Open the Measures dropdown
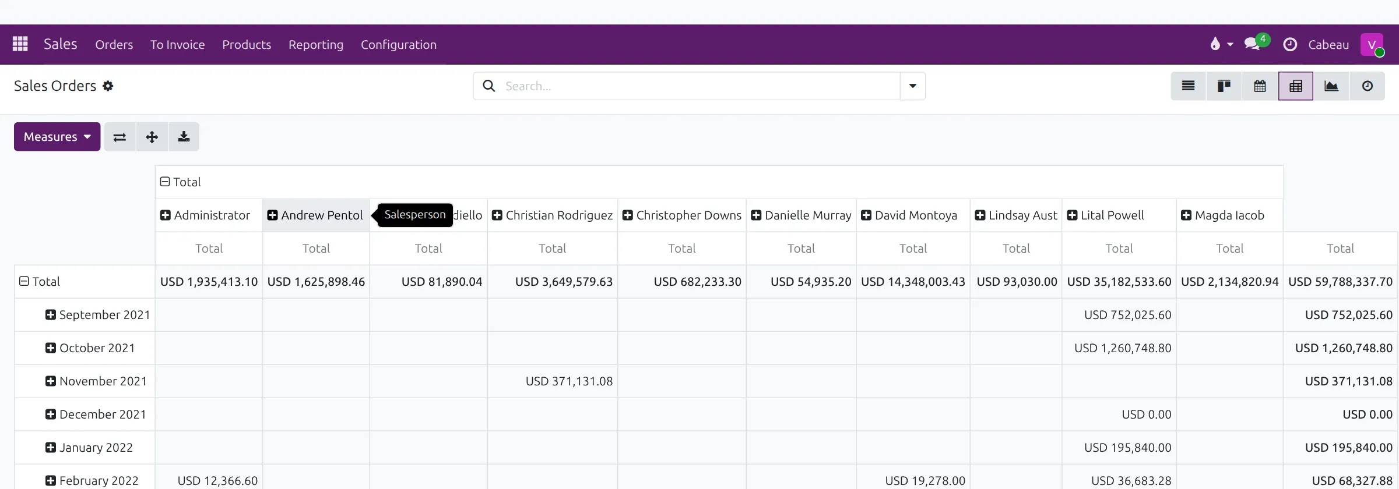Viewport: 1399px width, 489px height. click(x=57, y=137)
